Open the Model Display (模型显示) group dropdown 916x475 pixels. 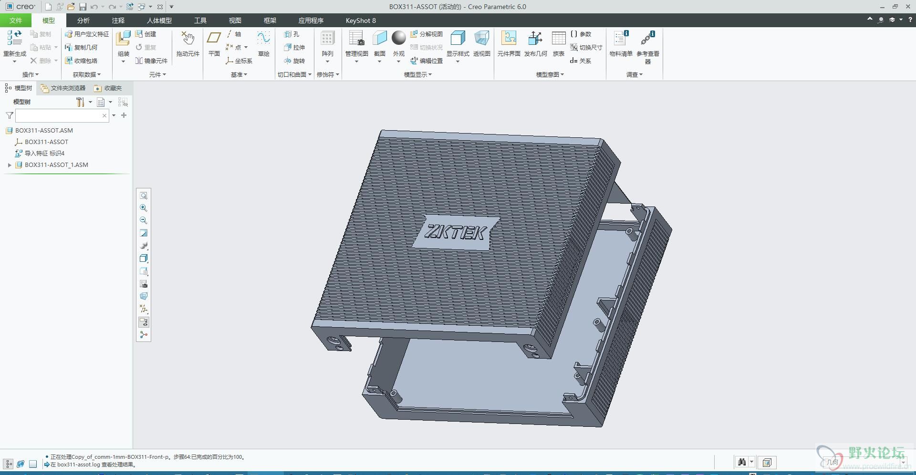point(418,74)
